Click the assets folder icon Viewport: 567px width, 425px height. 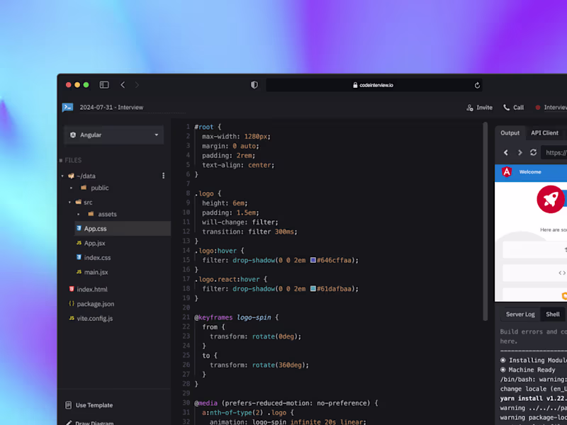coord(91,214)
